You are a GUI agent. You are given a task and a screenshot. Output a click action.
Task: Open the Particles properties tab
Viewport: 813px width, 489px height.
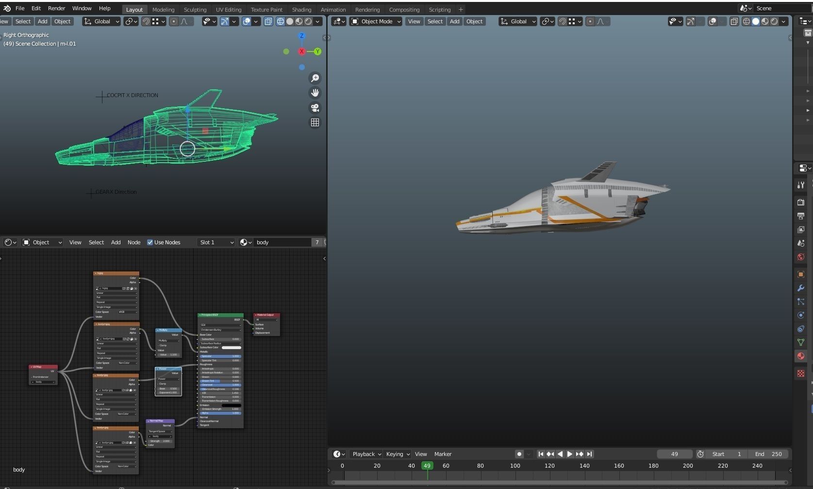click(x=801, y=302)
